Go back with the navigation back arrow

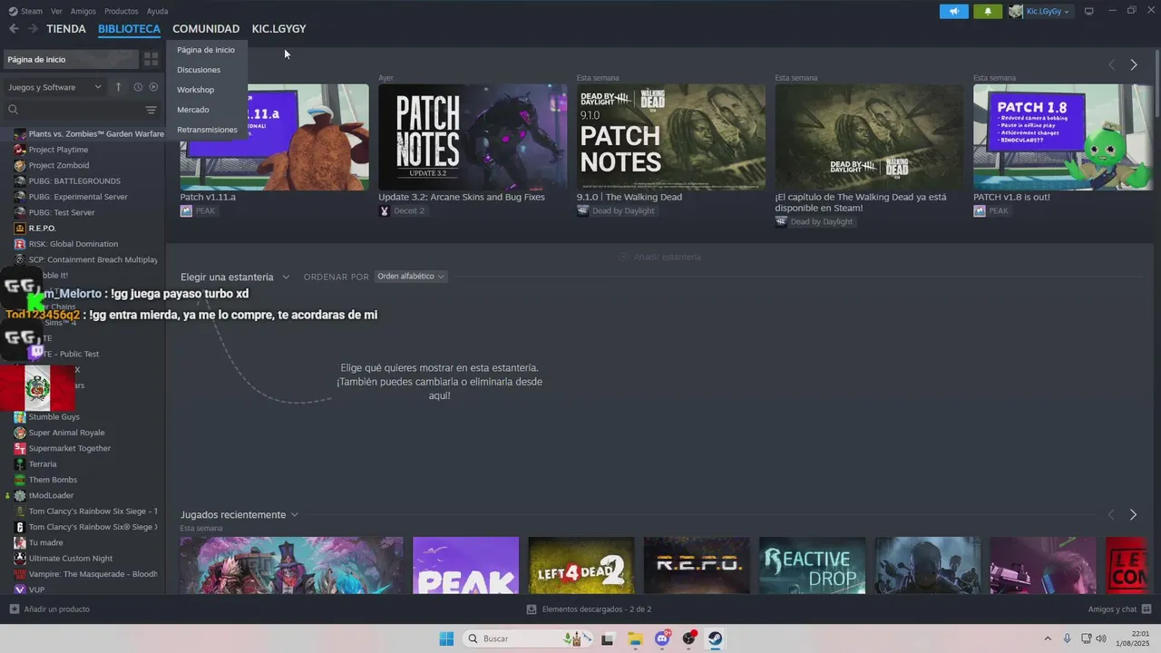click(x=14, y=29)
